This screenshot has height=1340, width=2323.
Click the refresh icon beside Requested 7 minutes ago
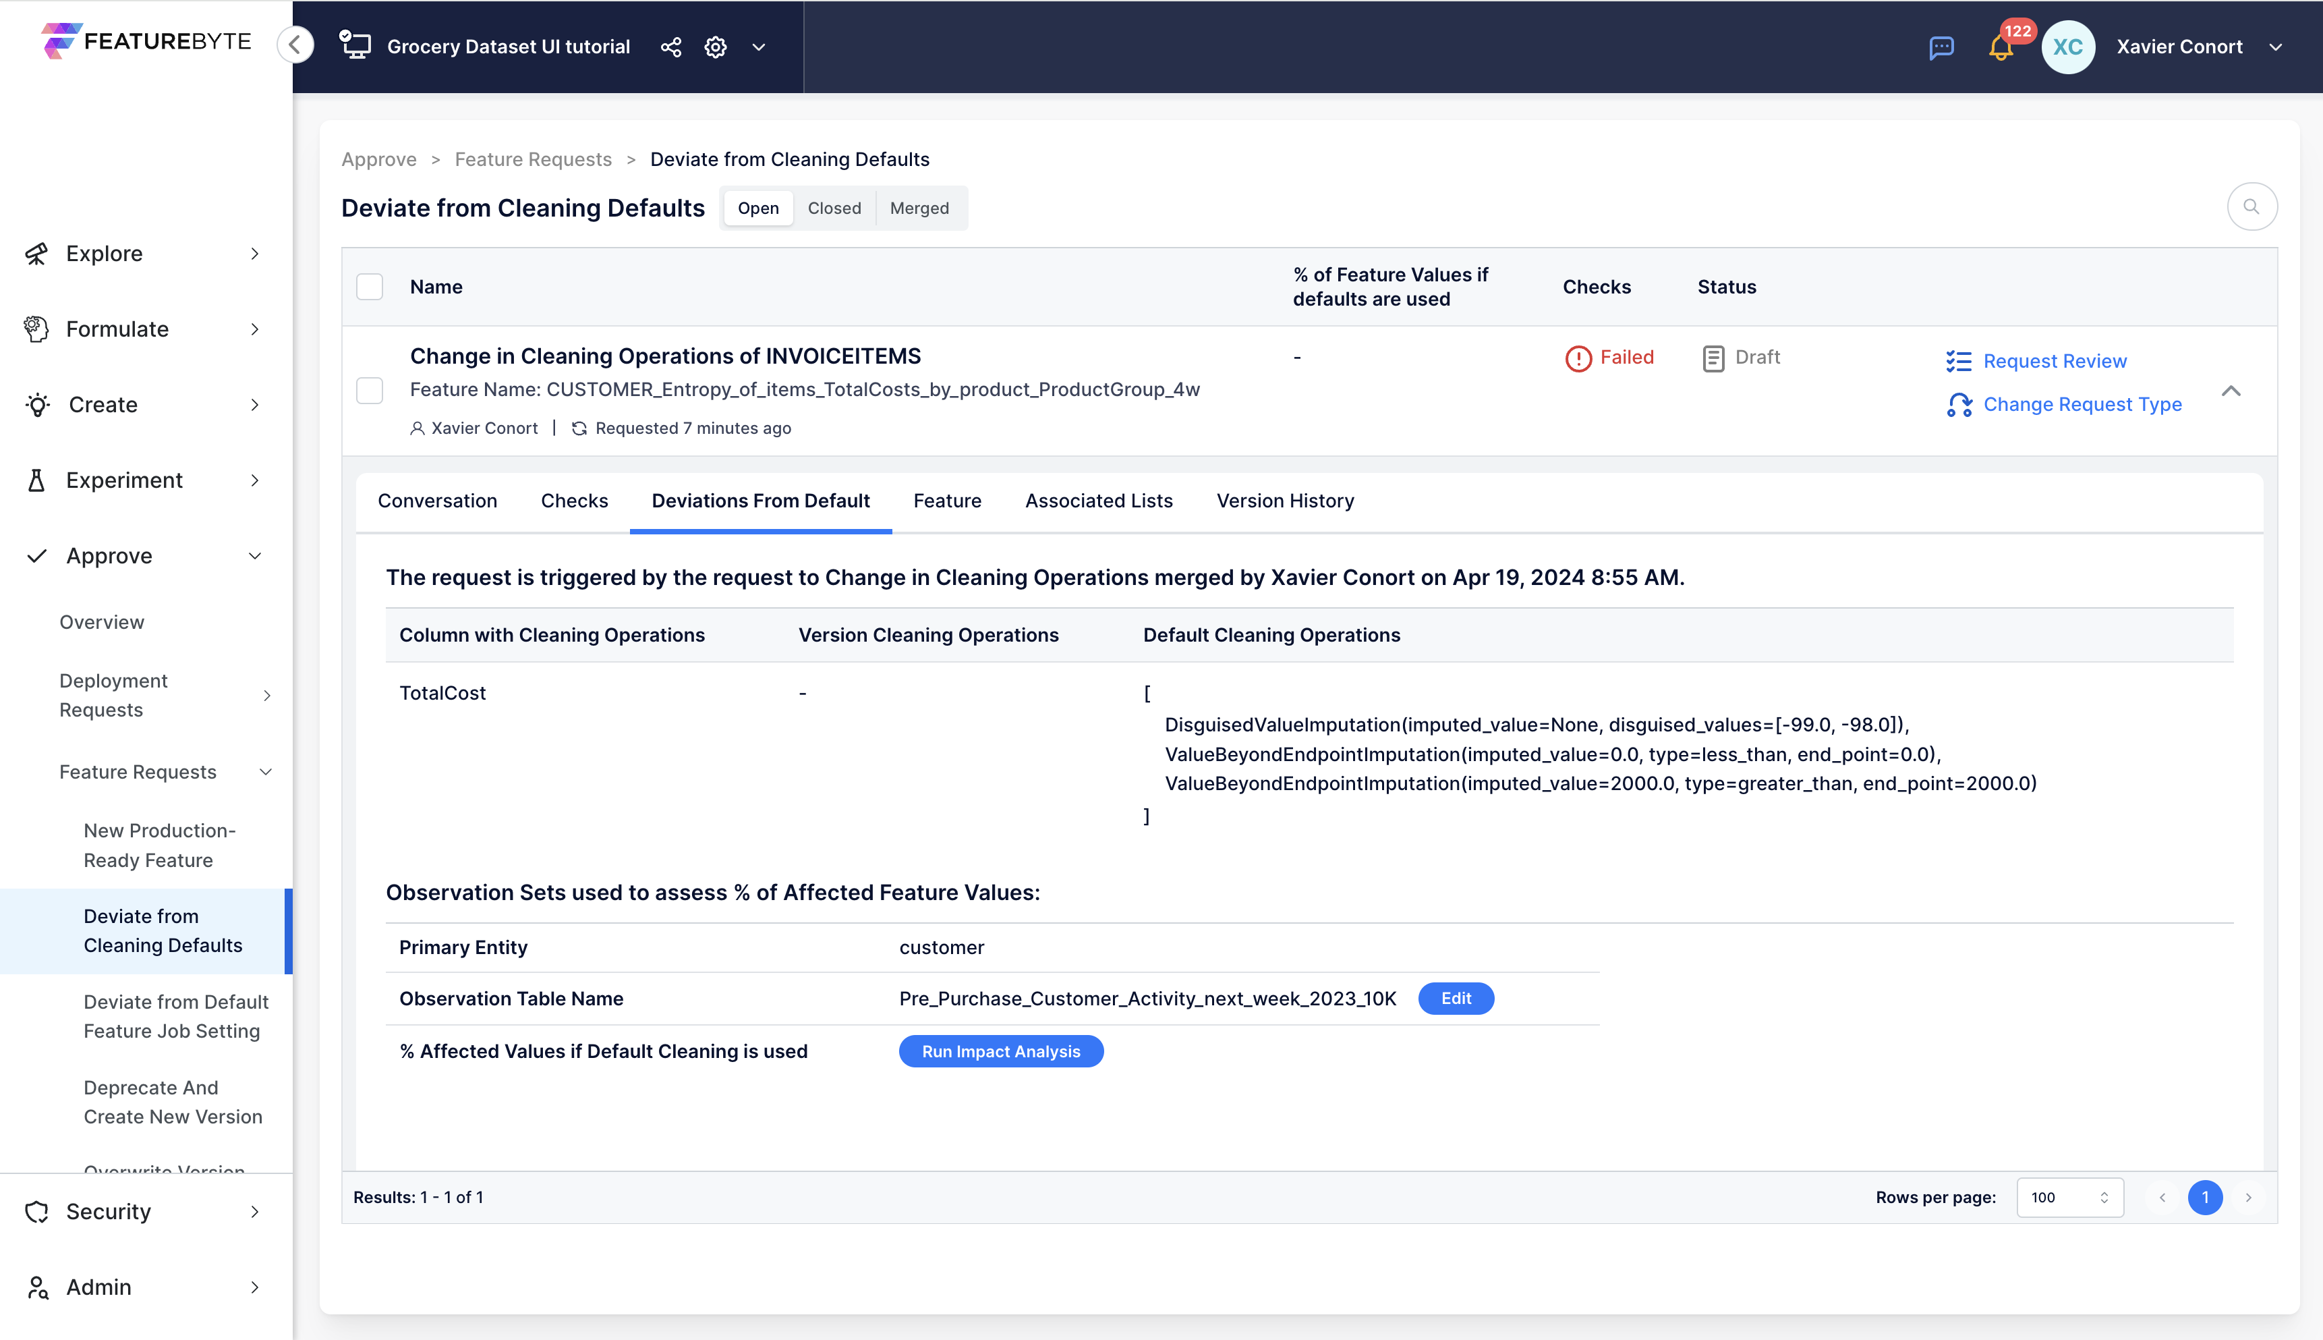pos(579,428)
